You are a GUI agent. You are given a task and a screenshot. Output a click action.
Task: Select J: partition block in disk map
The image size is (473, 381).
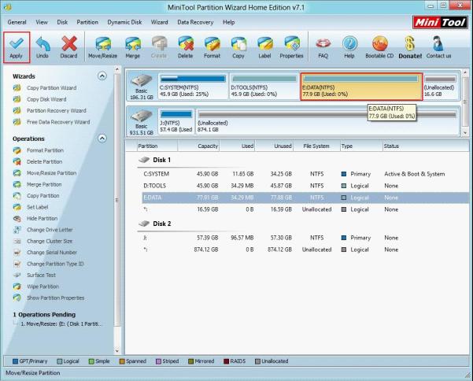[176, 122]
